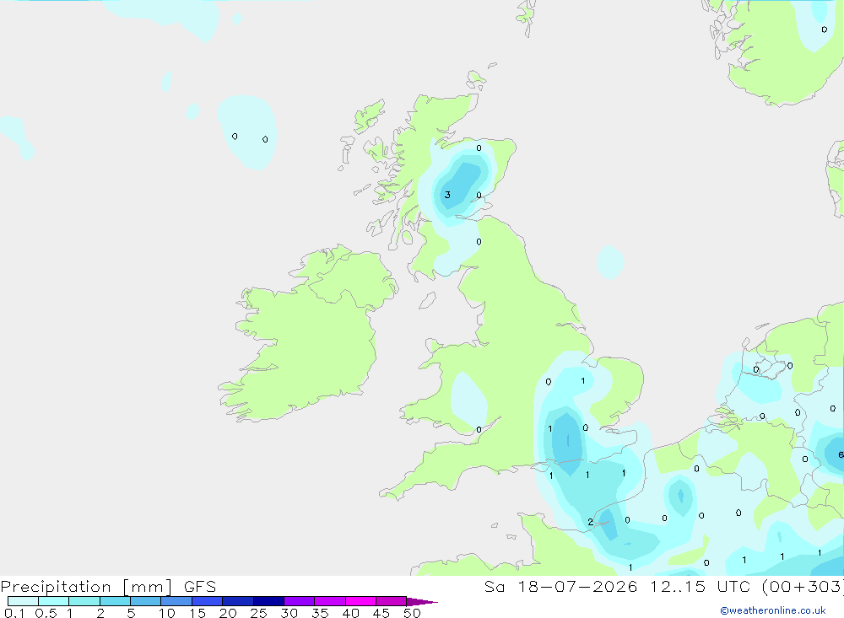Pick the legend swatch between 2 and 5
This screenshot has width=844, height=618.
(115, 601)
